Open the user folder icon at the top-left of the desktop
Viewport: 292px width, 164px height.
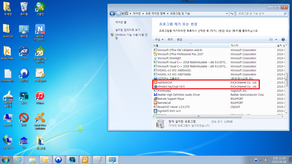pyautogui.click(x=8, y=9)
